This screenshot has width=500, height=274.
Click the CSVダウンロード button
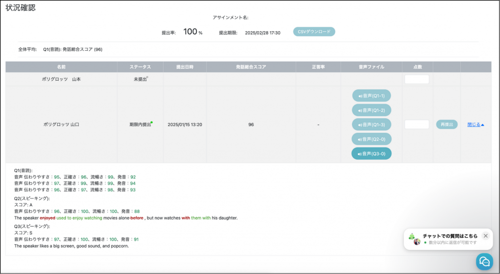click(314, 32)
